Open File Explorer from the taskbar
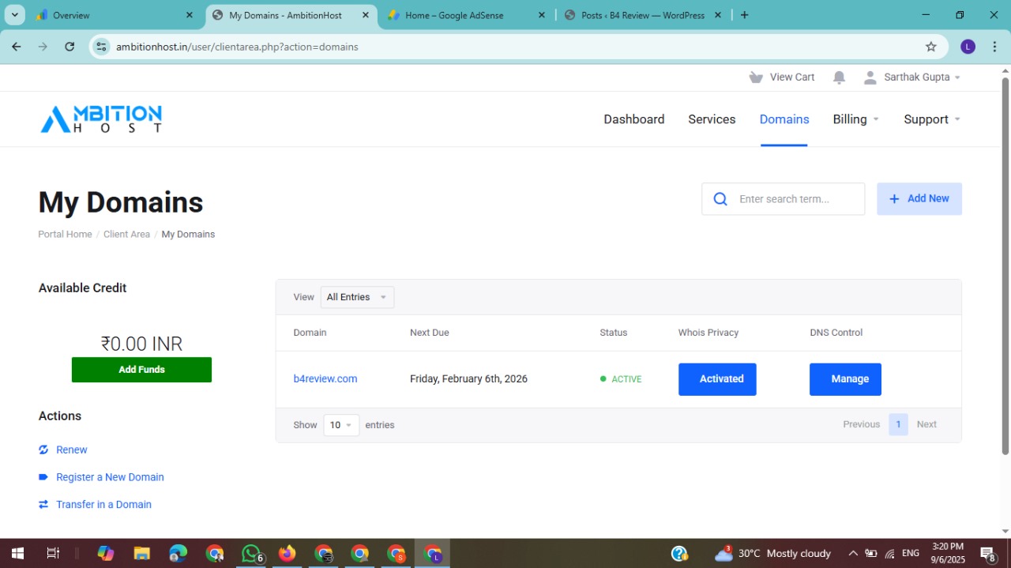1011x568 pixels. pos(141,553)
